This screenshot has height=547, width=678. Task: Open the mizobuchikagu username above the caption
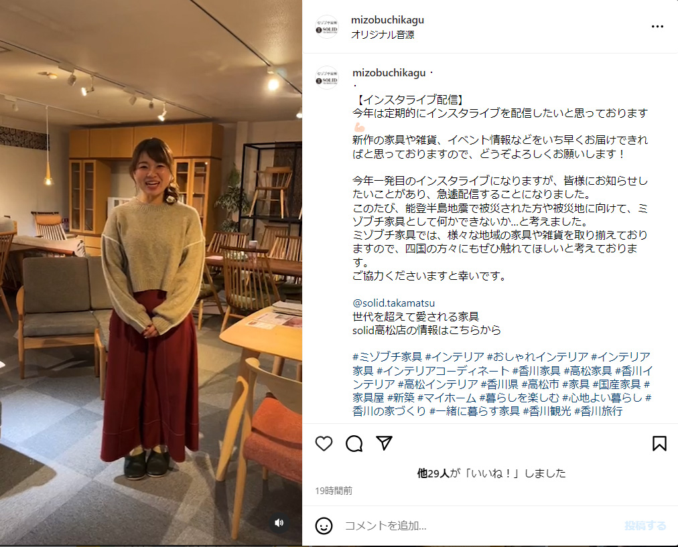click(389, 72)
